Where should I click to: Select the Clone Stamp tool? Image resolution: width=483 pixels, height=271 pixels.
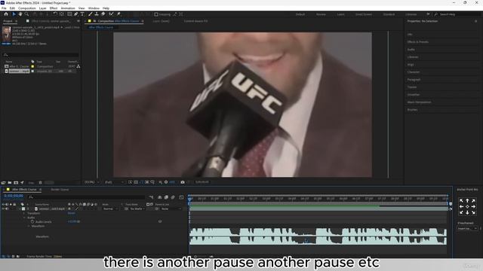[97, 14]
